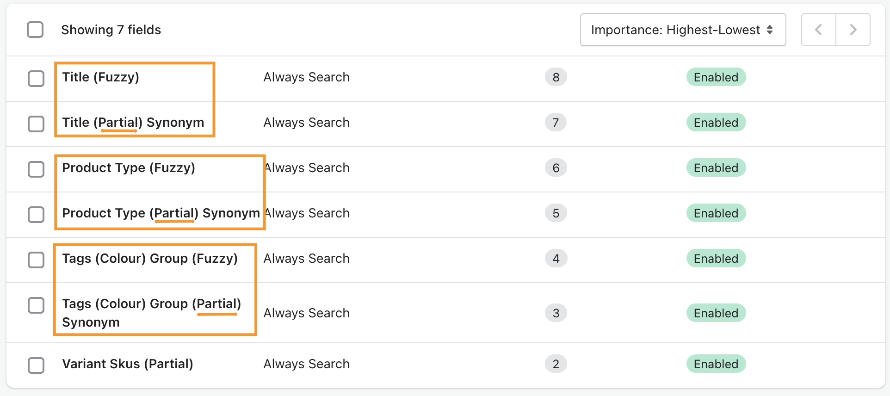Go to previous page arrow
Screen dimensions: 890x396
click(818, 30)
